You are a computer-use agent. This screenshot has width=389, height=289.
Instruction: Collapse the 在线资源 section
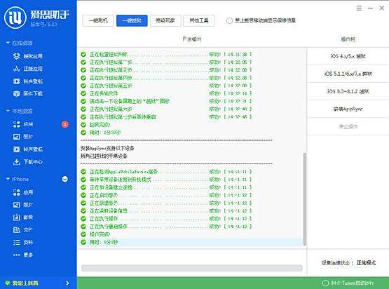coord(8,43)
